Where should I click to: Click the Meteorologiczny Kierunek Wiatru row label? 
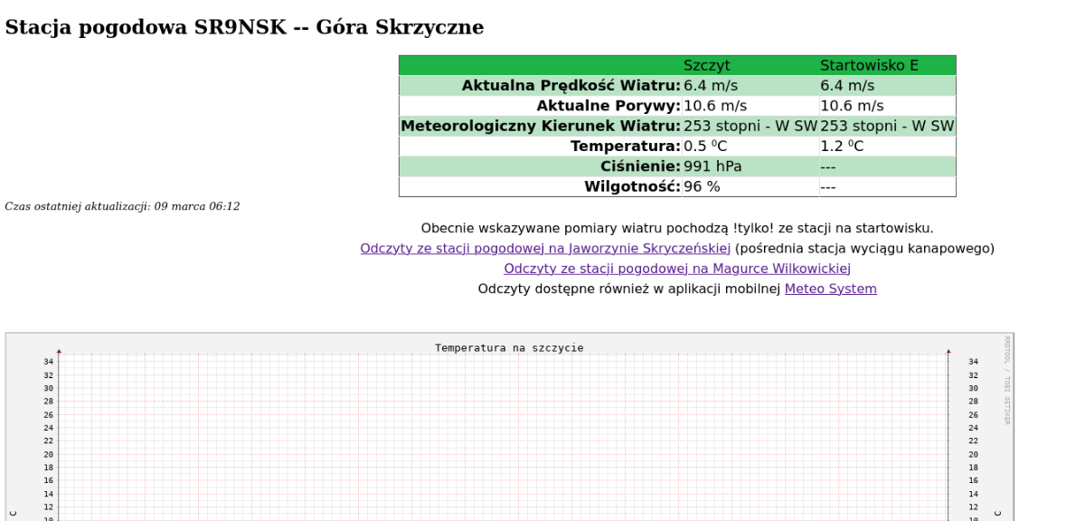(x=540, y=127)
